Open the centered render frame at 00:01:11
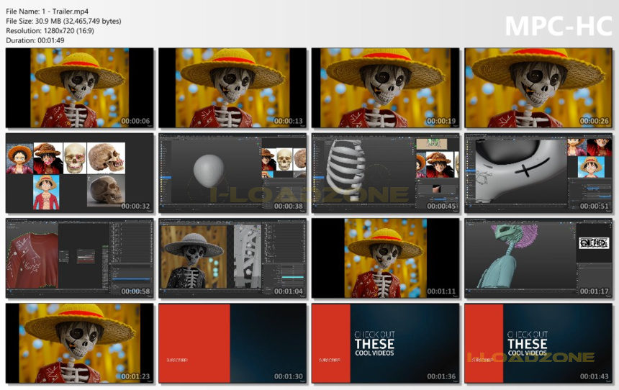 tap(385, 258)
